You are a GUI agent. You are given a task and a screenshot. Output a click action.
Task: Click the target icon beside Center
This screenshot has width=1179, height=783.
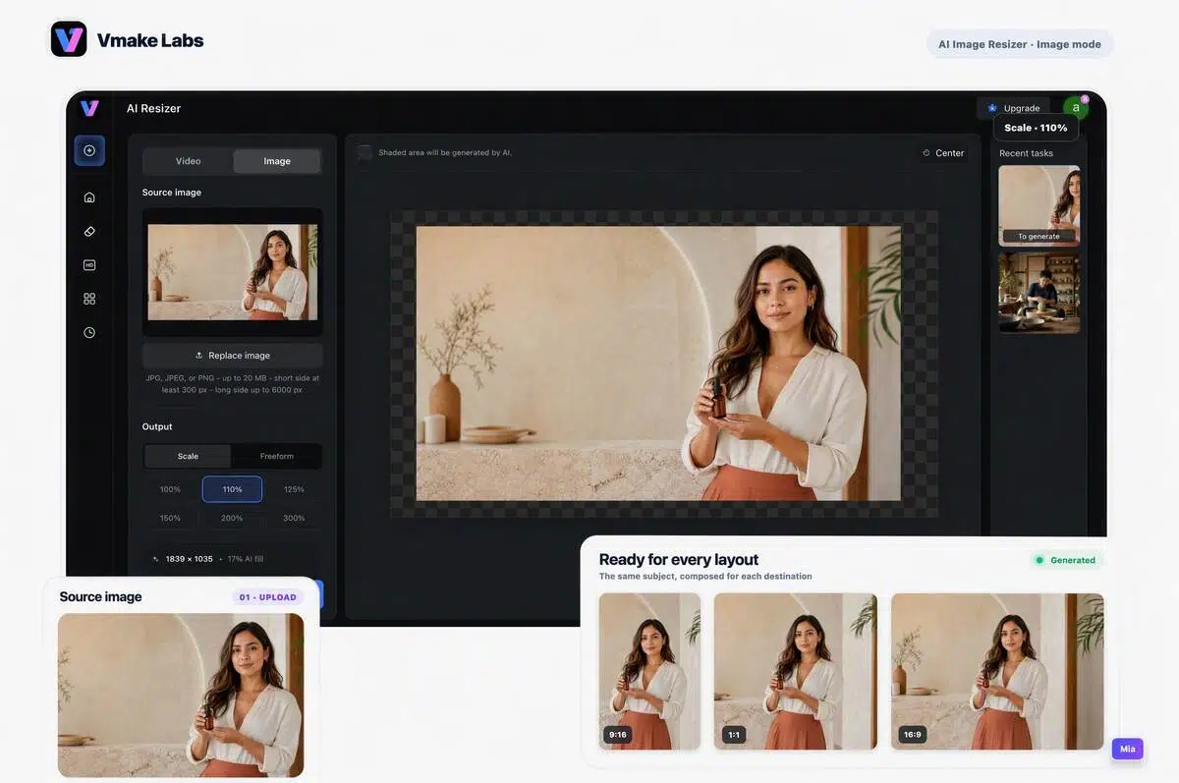tap(926, 153)
